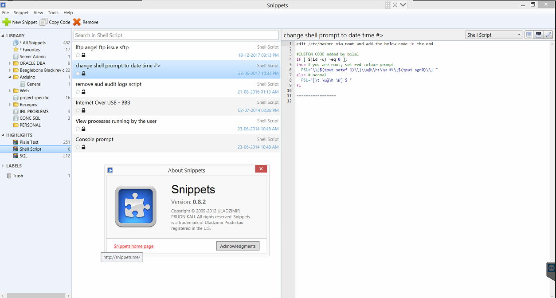Switch to the dark-header preview view icon
Viewport: 556px width, 298px height.
pos(539,35)
